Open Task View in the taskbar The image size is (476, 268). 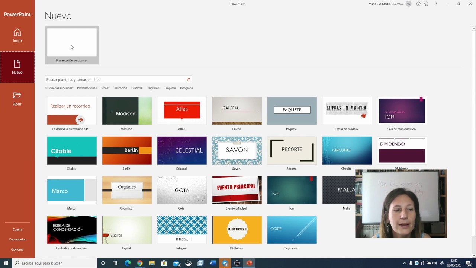click(x=115, y=263)
